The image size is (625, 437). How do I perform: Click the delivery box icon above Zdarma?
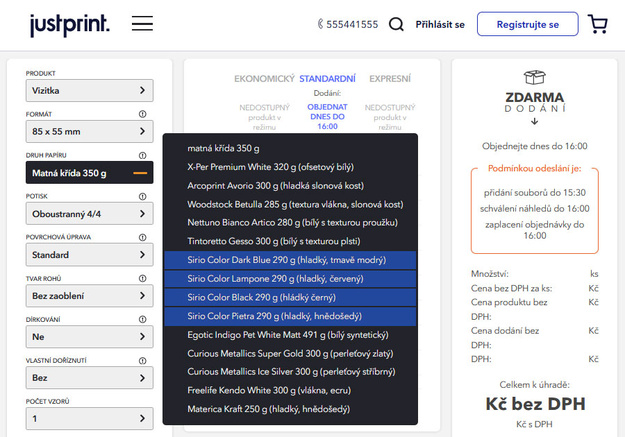tap(535, 77)
